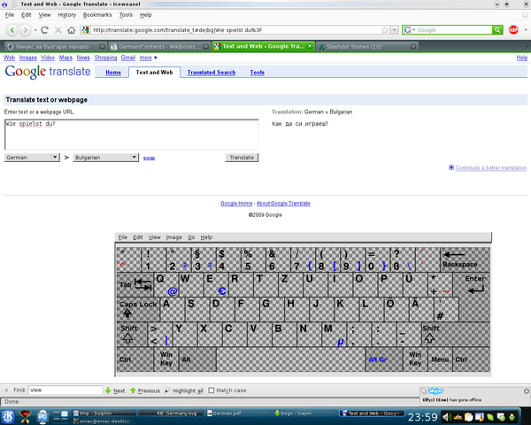Click the volume speaker tray icon
The image size is (531, 425).
446,417
